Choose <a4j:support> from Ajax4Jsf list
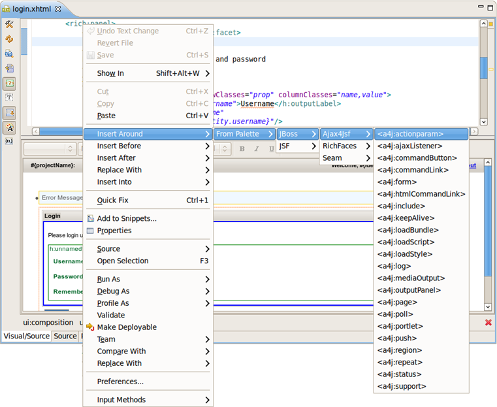 421,386
